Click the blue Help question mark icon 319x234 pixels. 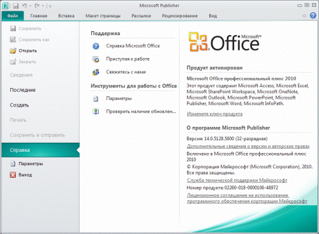pyautogui.click(x=313, y=15)
